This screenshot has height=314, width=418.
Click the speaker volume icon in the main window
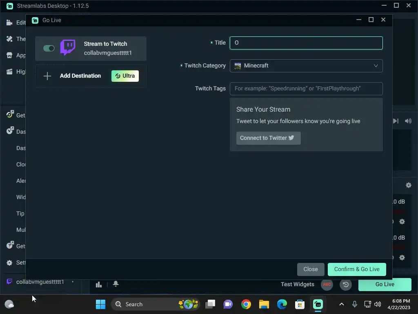408,121
